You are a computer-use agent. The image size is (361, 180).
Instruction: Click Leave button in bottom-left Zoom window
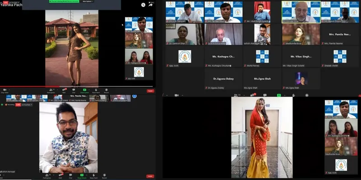click(150, 176)
